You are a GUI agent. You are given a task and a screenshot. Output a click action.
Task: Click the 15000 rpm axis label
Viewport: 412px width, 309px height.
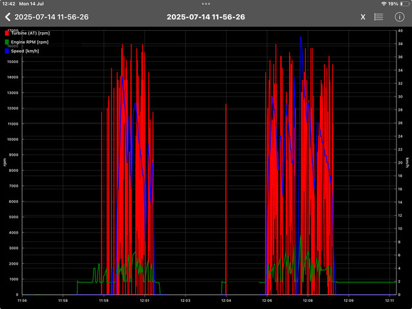pos(13,62)
